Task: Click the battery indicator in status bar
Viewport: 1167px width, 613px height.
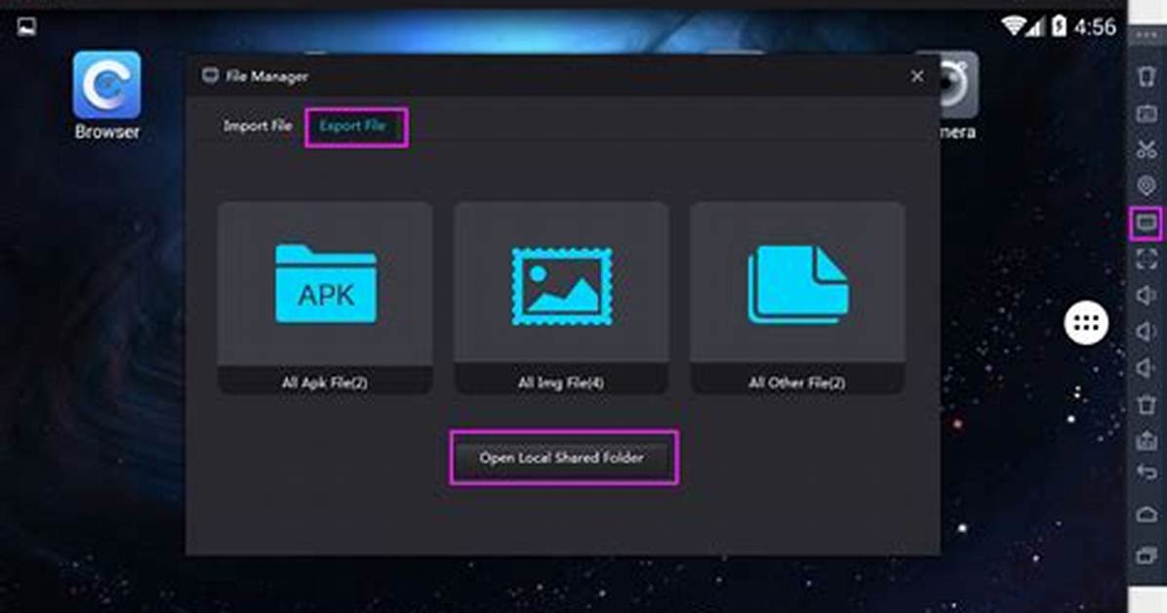Action: click(x=1059, y=26)
